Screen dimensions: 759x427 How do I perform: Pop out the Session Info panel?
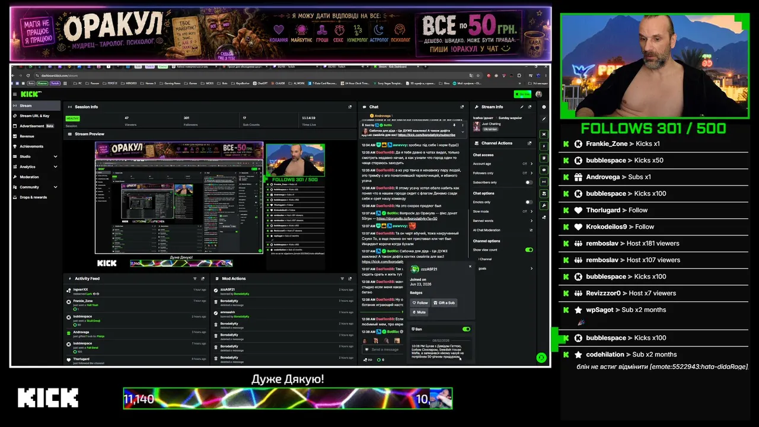point(350,107)
